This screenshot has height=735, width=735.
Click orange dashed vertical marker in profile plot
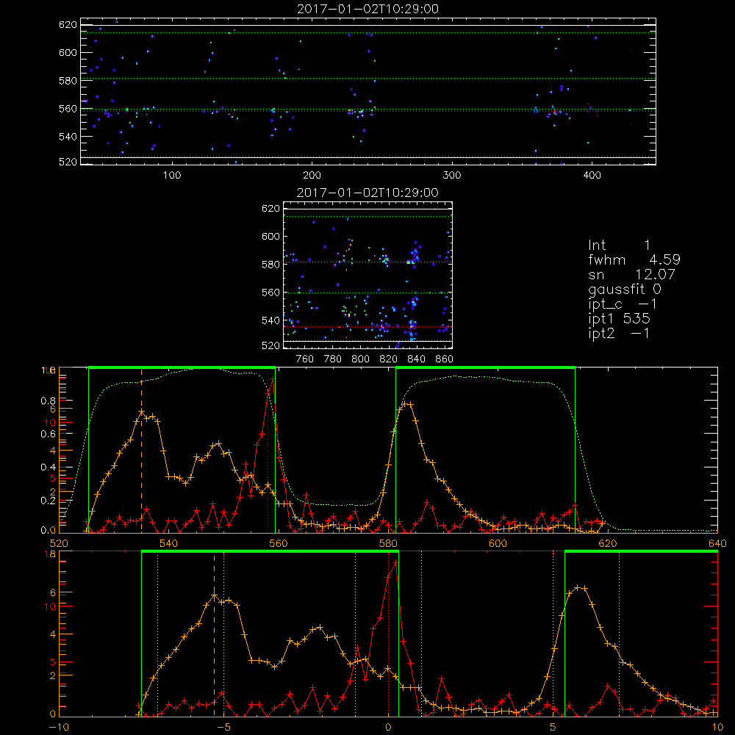coord(142,451)
